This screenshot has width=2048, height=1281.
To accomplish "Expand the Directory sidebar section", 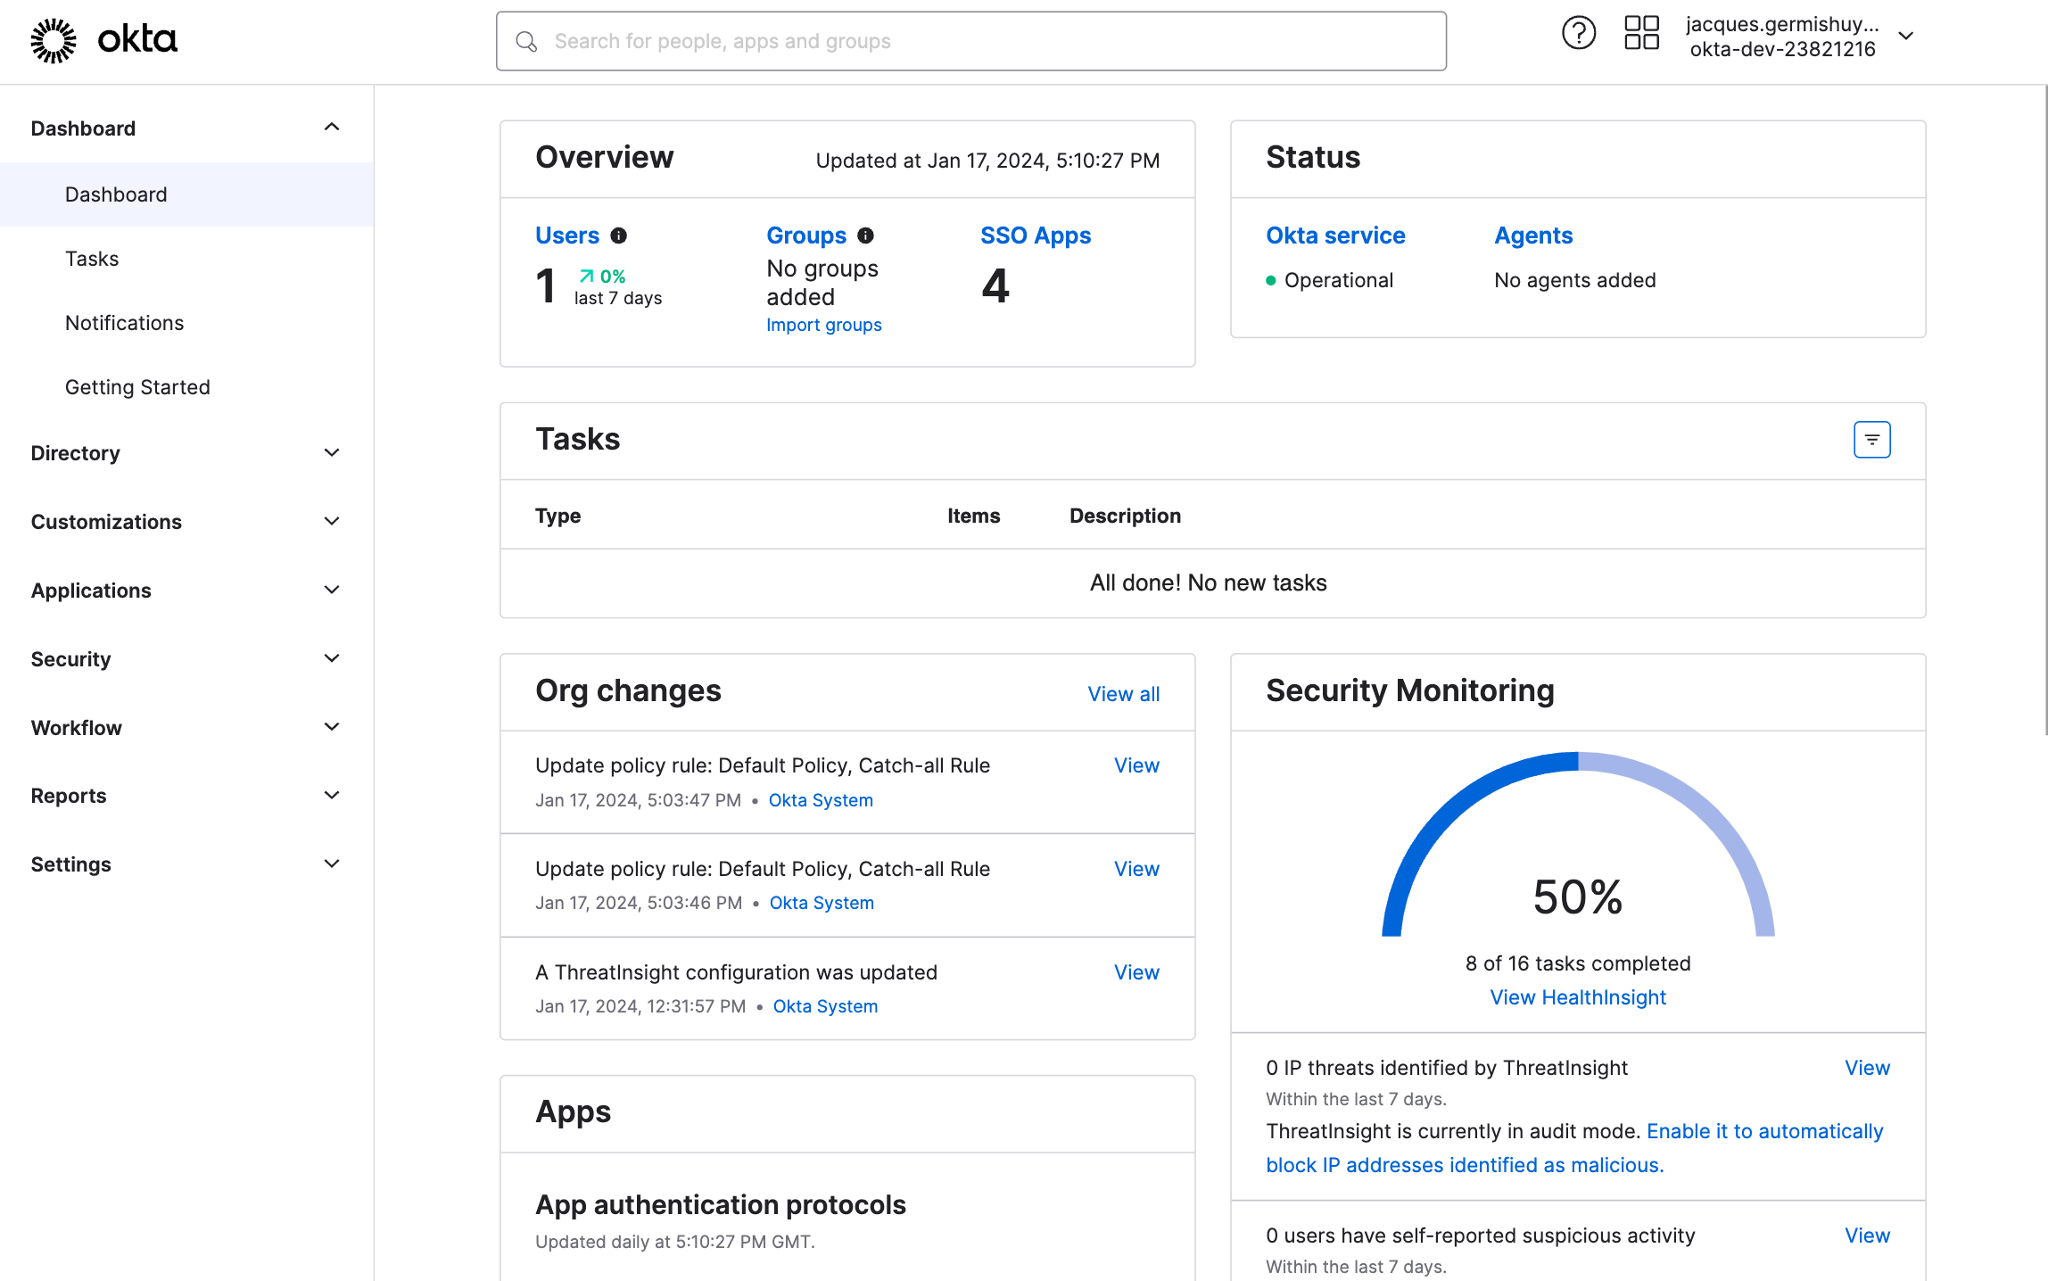I will click(332, 453).
